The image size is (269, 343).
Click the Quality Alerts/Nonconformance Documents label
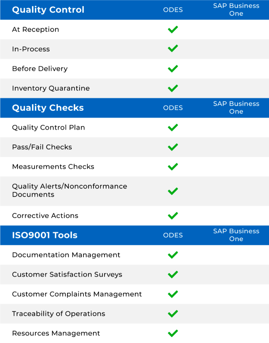coord(69,190)
